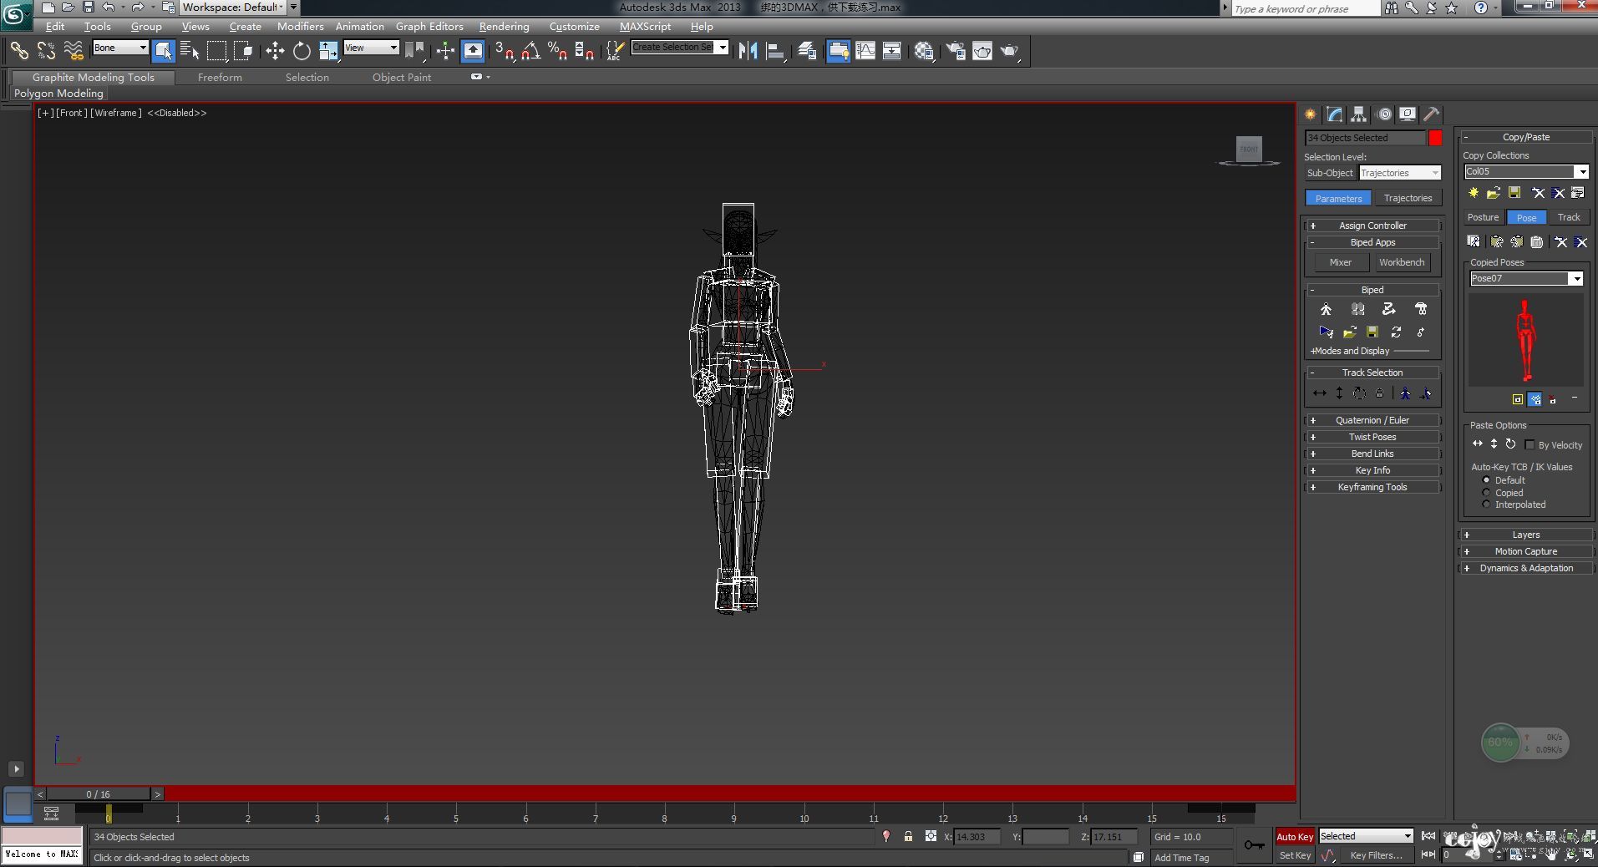Click the Select and Uniform Scale tool
Screen dimensions: 1598x867
[328, 51]
